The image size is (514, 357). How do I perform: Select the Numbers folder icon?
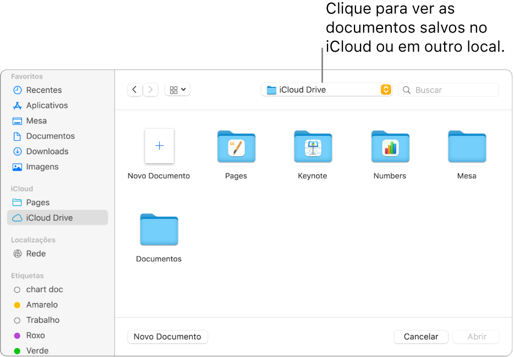(390, 146)
